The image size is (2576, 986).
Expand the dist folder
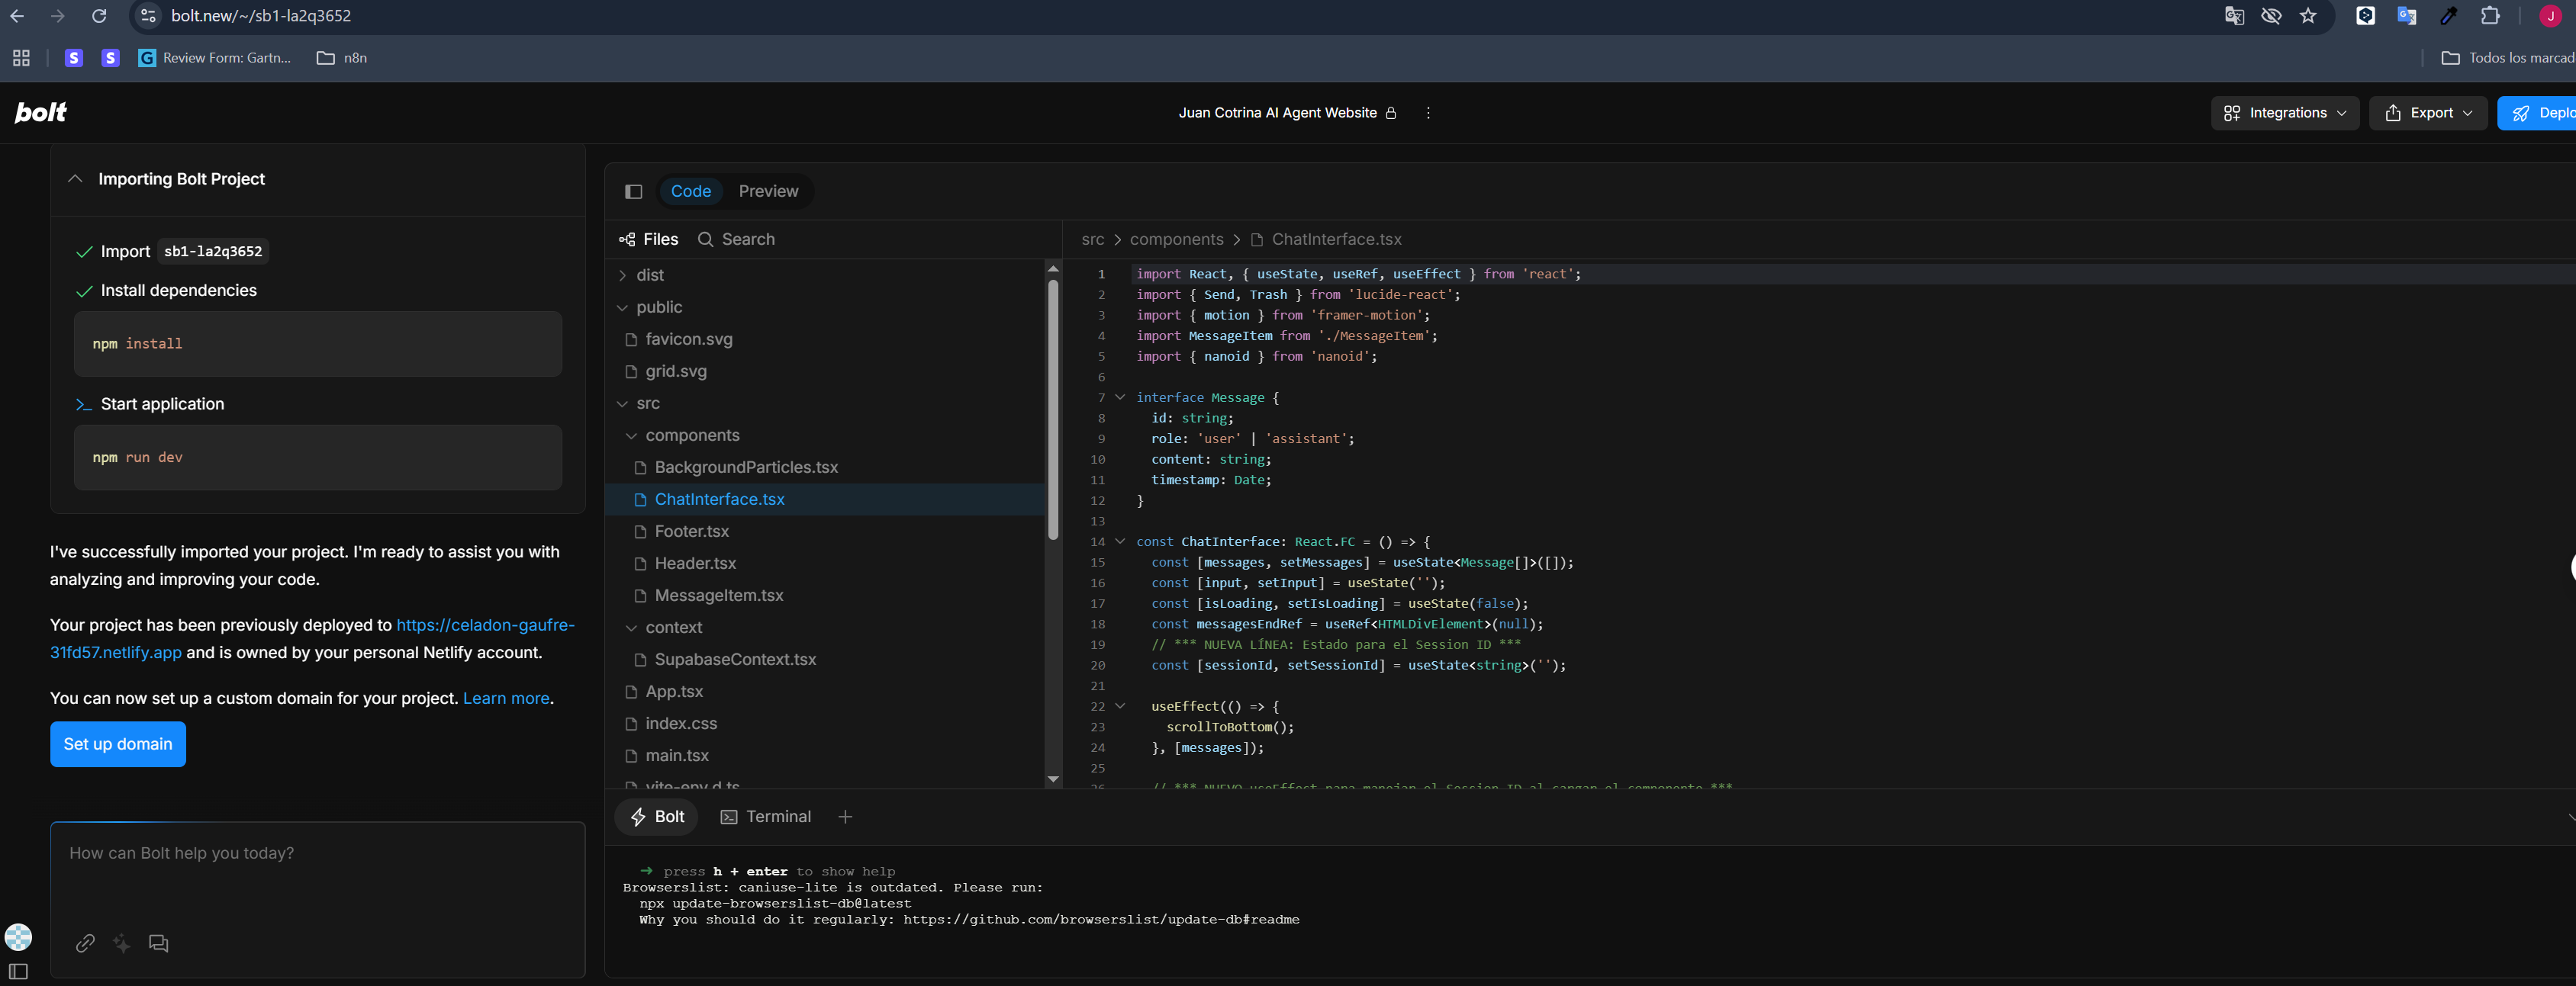pos(650,275)
